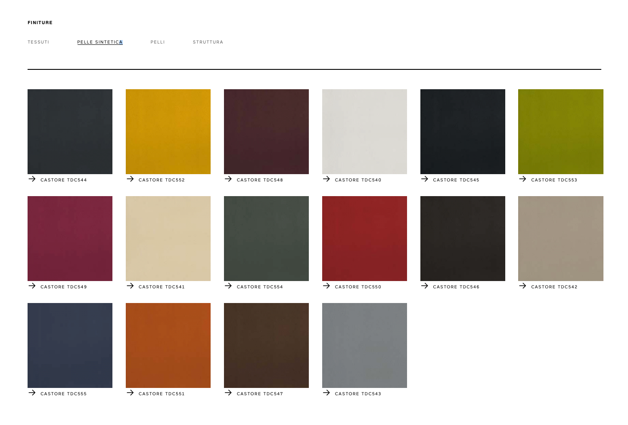Choose the olive green TDC553 swatch
The image size is (628, 425).
[x=560, y=131]
